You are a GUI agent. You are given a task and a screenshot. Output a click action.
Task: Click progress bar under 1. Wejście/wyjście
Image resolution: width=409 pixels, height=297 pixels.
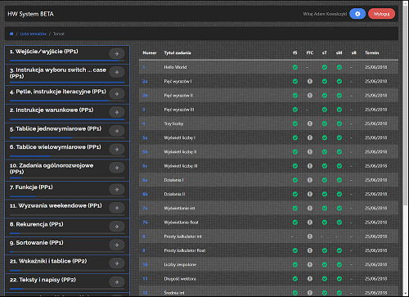coord(67,61)
